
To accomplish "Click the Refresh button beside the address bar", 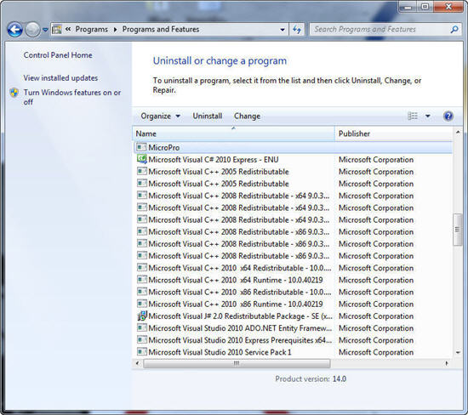I will pos(297,30).
